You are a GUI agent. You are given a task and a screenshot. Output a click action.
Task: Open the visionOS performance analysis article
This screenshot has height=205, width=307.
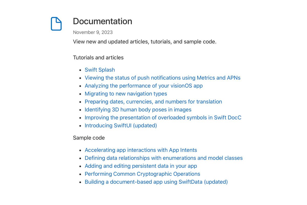(144, 86)
